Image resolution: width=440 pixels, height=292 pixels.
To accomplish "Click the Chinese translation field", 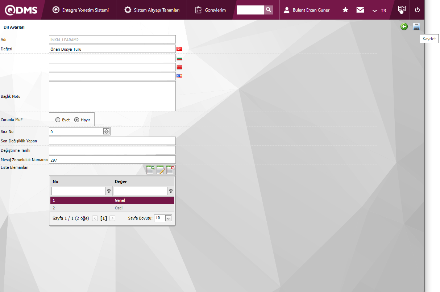I will [112, 67].
